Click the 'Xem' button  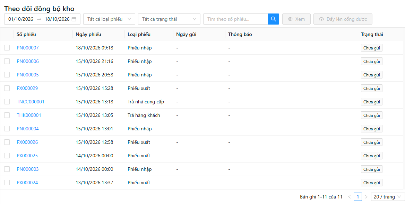pyautogui.click(x=296, y=19)
